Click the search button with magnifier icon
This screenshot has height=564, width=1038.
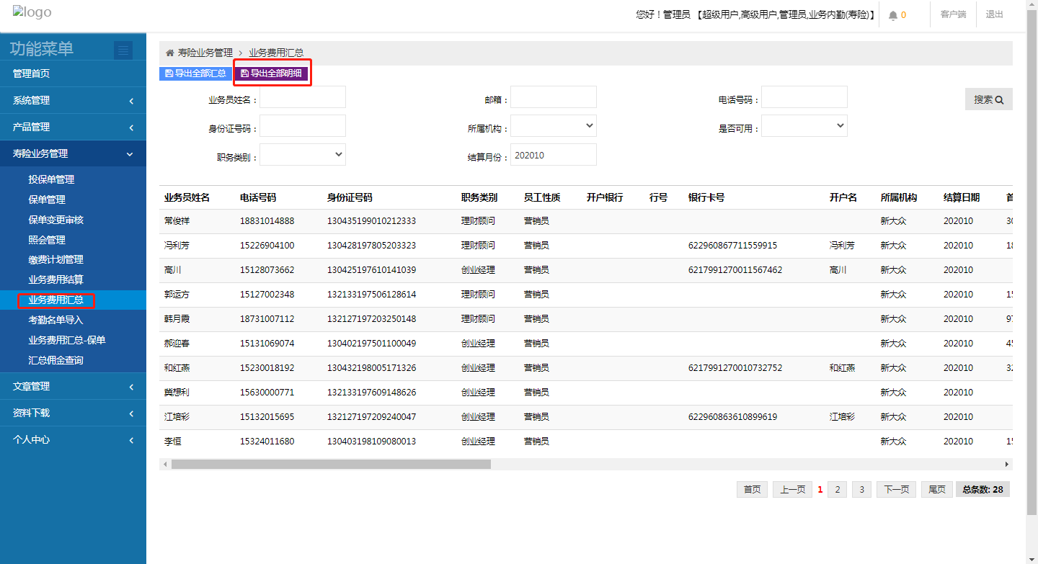(x=988, y=99)
